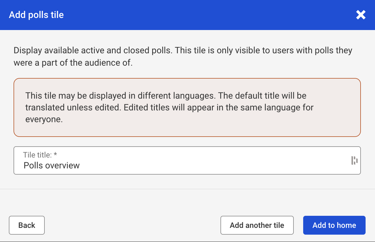Confirm with the Add to home button

click(334, 225)
